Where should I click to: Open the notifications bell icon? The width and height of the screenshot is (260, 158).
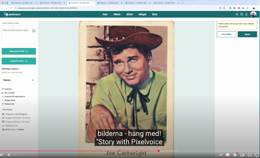coord(246,14)
